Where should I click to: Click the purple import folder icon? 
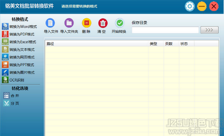(69, 23)
